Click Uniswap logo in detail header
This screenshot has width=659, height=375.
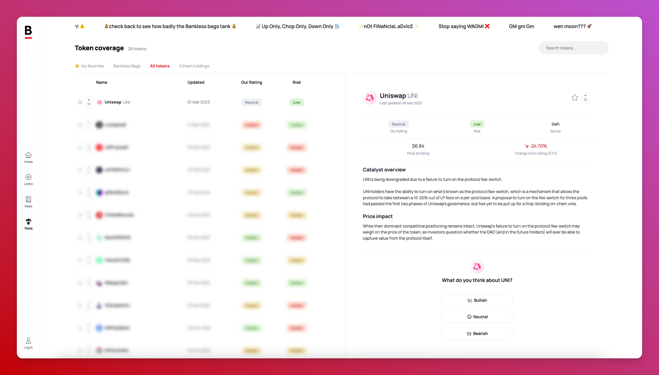pyautogui.click(x=370, y=98)
